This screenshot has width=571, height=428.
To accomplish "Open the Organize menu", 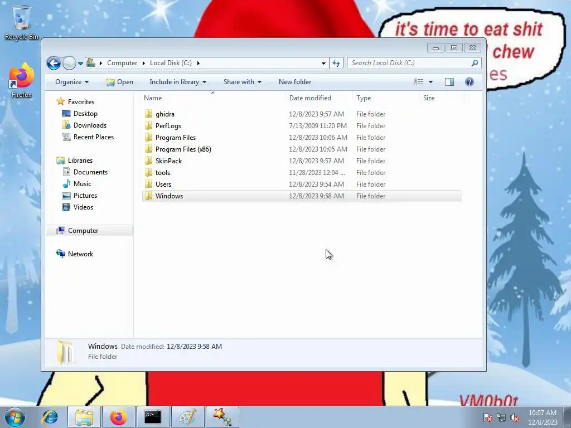I will click(72, 82).
